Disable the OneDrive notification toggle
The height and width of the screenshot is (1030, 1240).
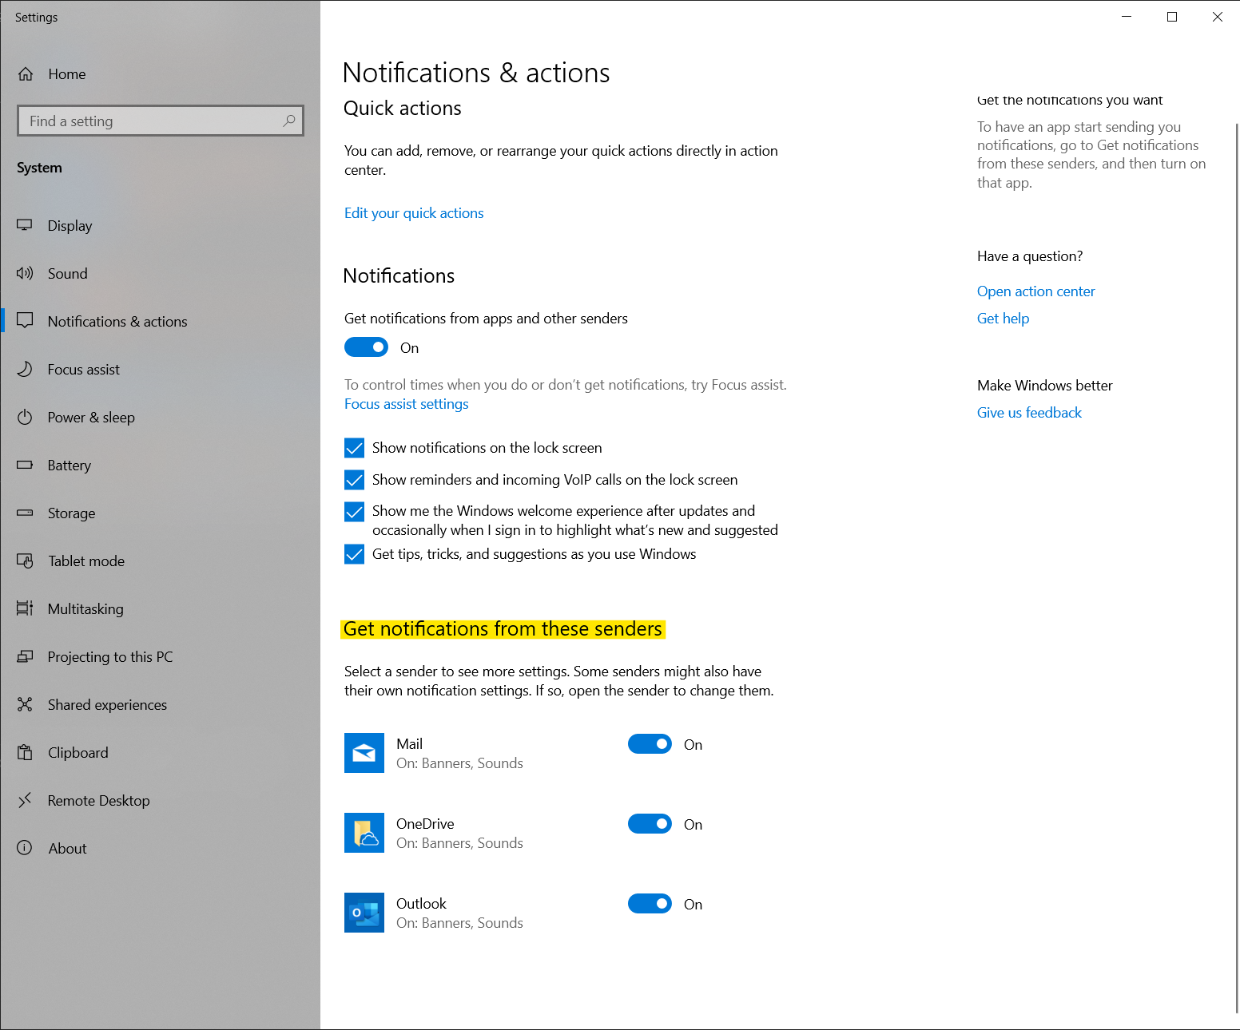pos(650,823)
